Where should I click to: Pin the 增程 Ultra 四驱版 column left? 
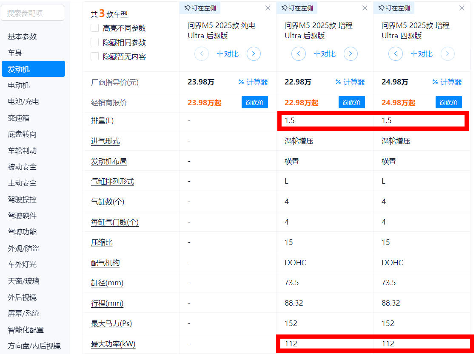[x=394, y=8]
